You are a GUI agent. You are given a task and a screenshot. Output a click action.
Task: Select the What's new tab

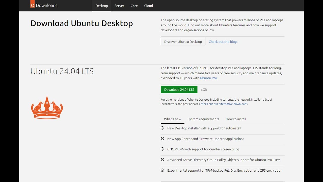click(173, 119)
